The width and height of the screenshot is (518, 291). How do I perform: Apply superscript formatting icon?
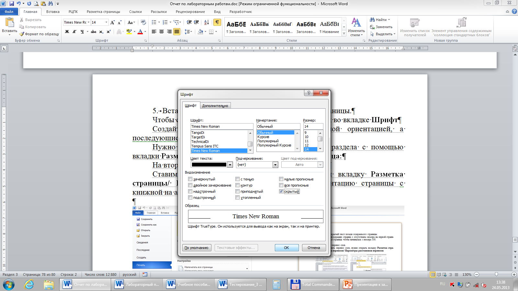pos(108,32)
